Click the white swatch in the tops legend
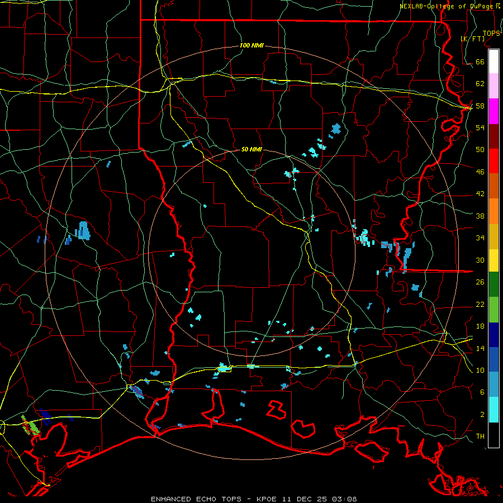The width and height of the screenshot is (503, 503). (493, 61)
